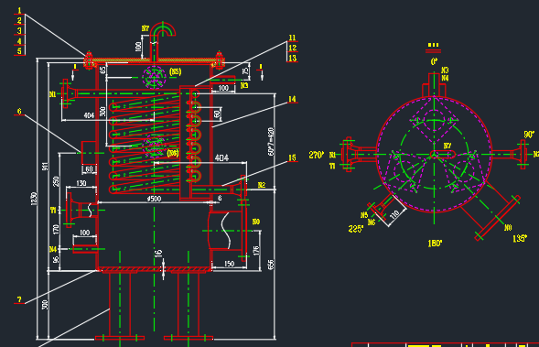Screen dimensions: 539x347
Task: Click part balloon number '12'
Action: click(x=293, y=48)
